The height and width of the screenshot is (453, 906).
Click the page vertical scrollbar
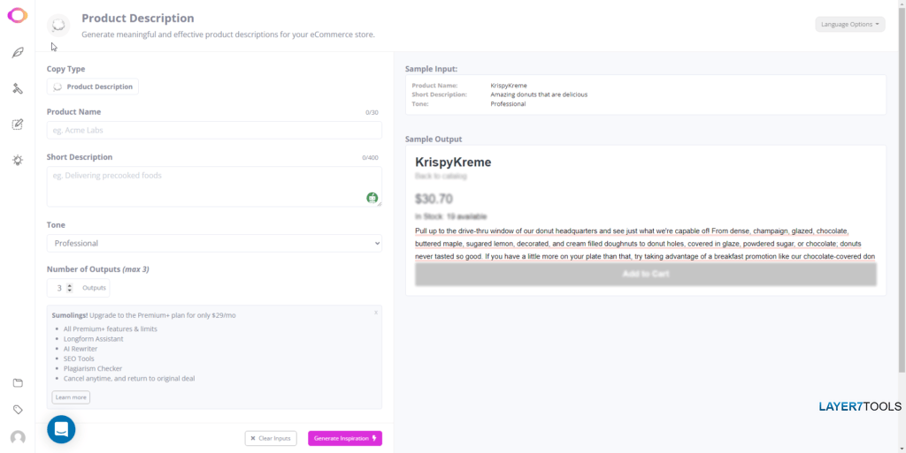902,190
